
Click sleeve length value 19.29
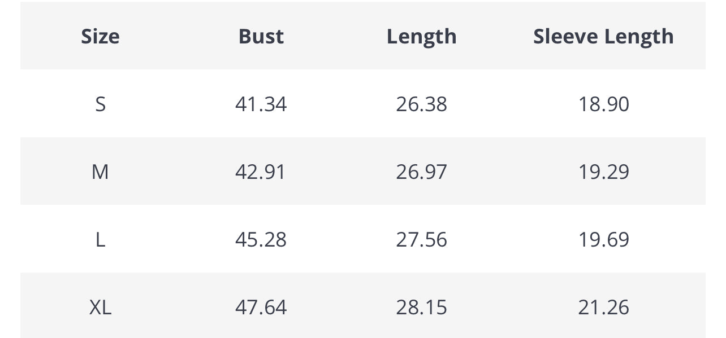(603, 172)
